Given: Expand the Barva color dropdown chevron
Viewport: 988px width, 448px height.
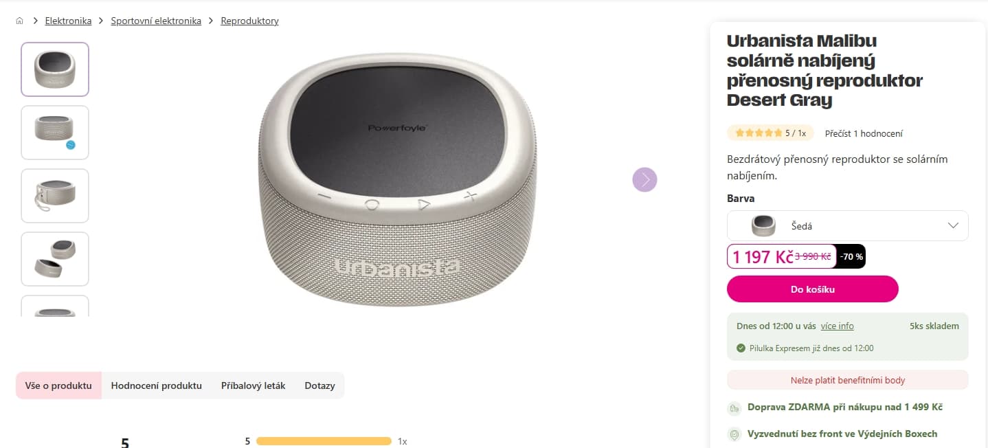Looking at the screenshot, I should 953,225.
